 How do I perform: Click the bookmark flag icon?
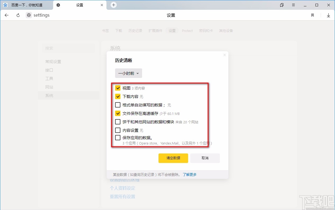313,15
